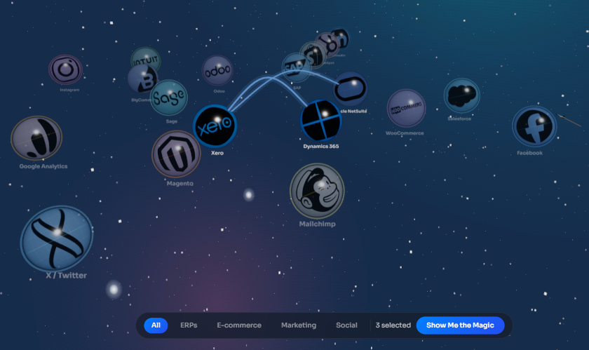Click the "Magento" label text
The height and width of the screenshot is (350, 589).
[x=180, y=184]
